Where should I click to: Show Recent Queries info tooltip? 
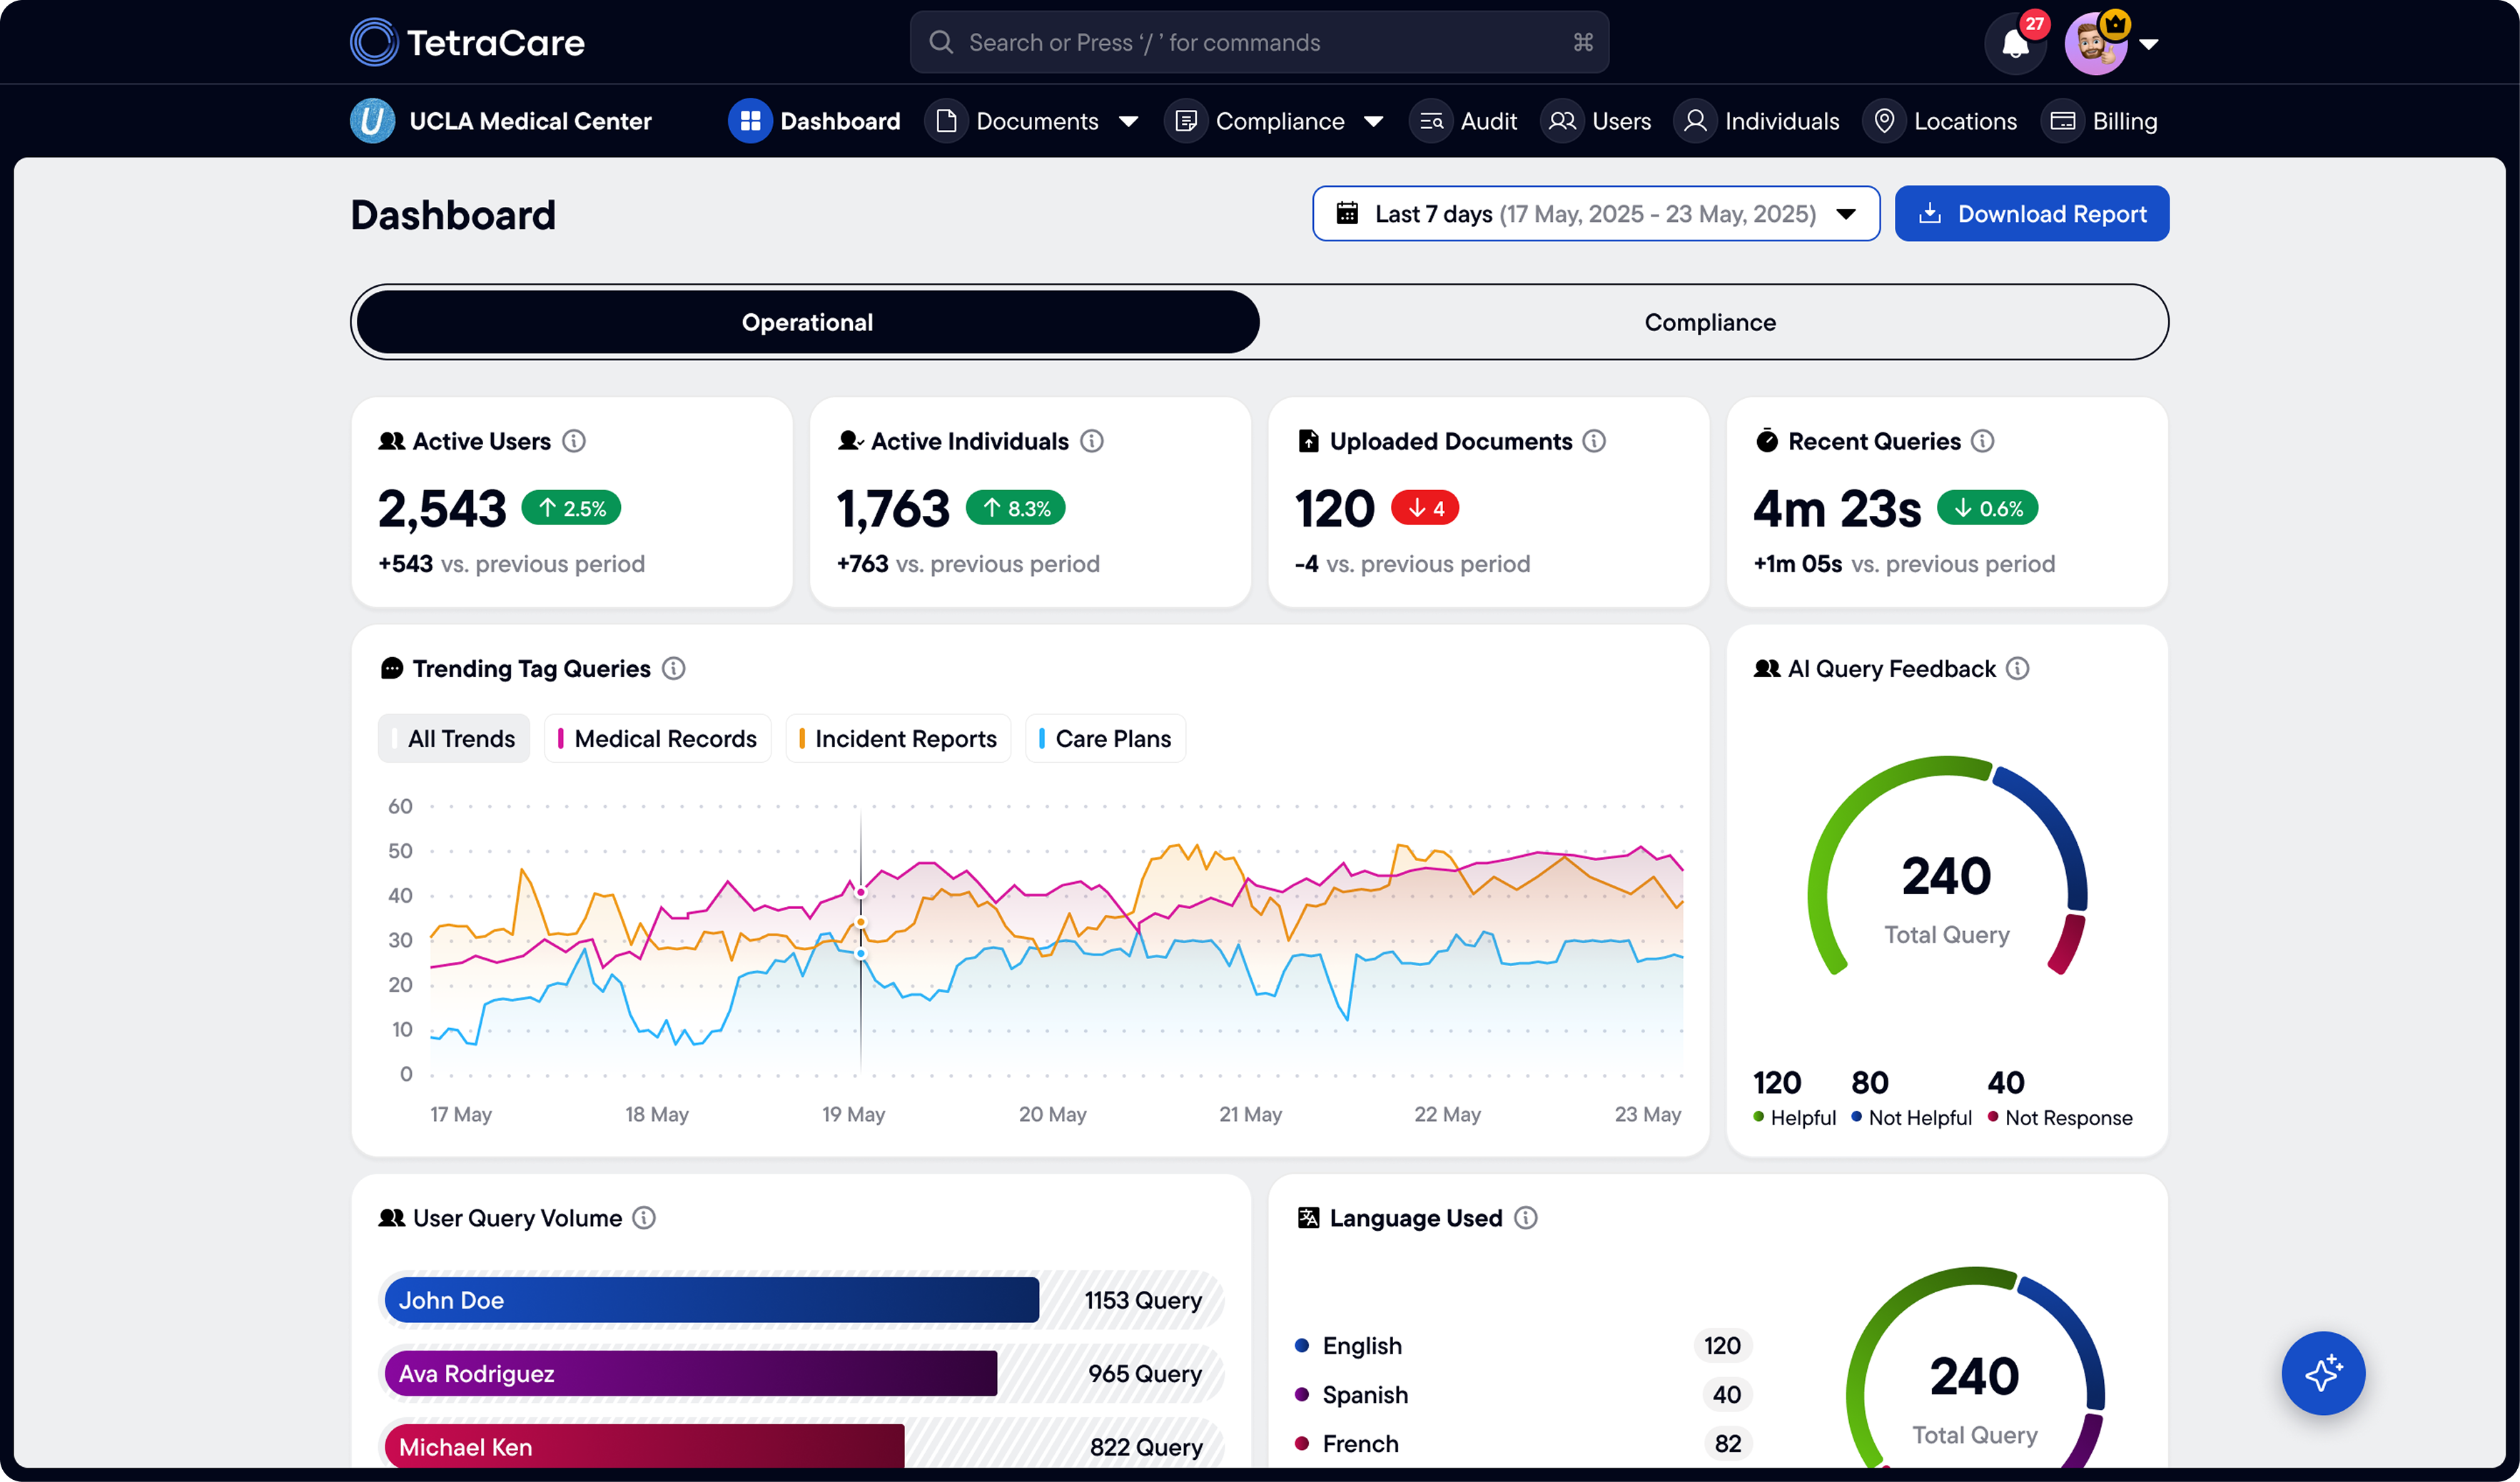pyautogui.click(x=1982, y=441)
